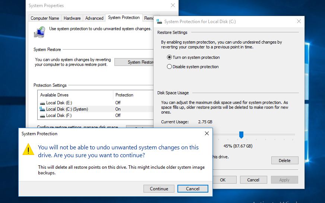Close the System Protection for Local Disk window
The width and height of the screenshot is (325, 203).
[x=299, y=21]
